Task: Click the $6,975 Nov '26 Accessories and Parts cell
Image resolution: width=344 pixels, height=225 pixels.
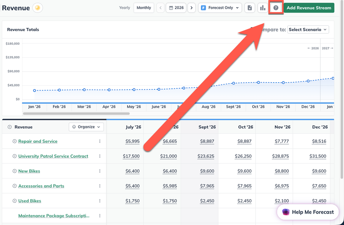Action: [282, 186]
